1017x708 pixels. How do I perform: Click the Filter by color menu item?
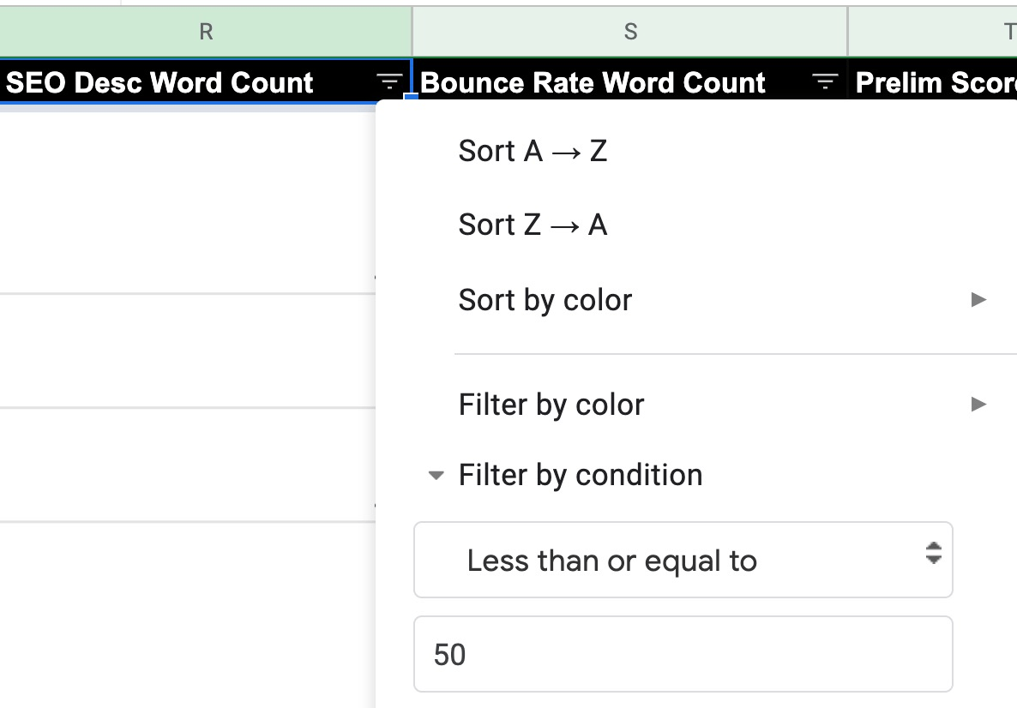(x=551, y=404)
